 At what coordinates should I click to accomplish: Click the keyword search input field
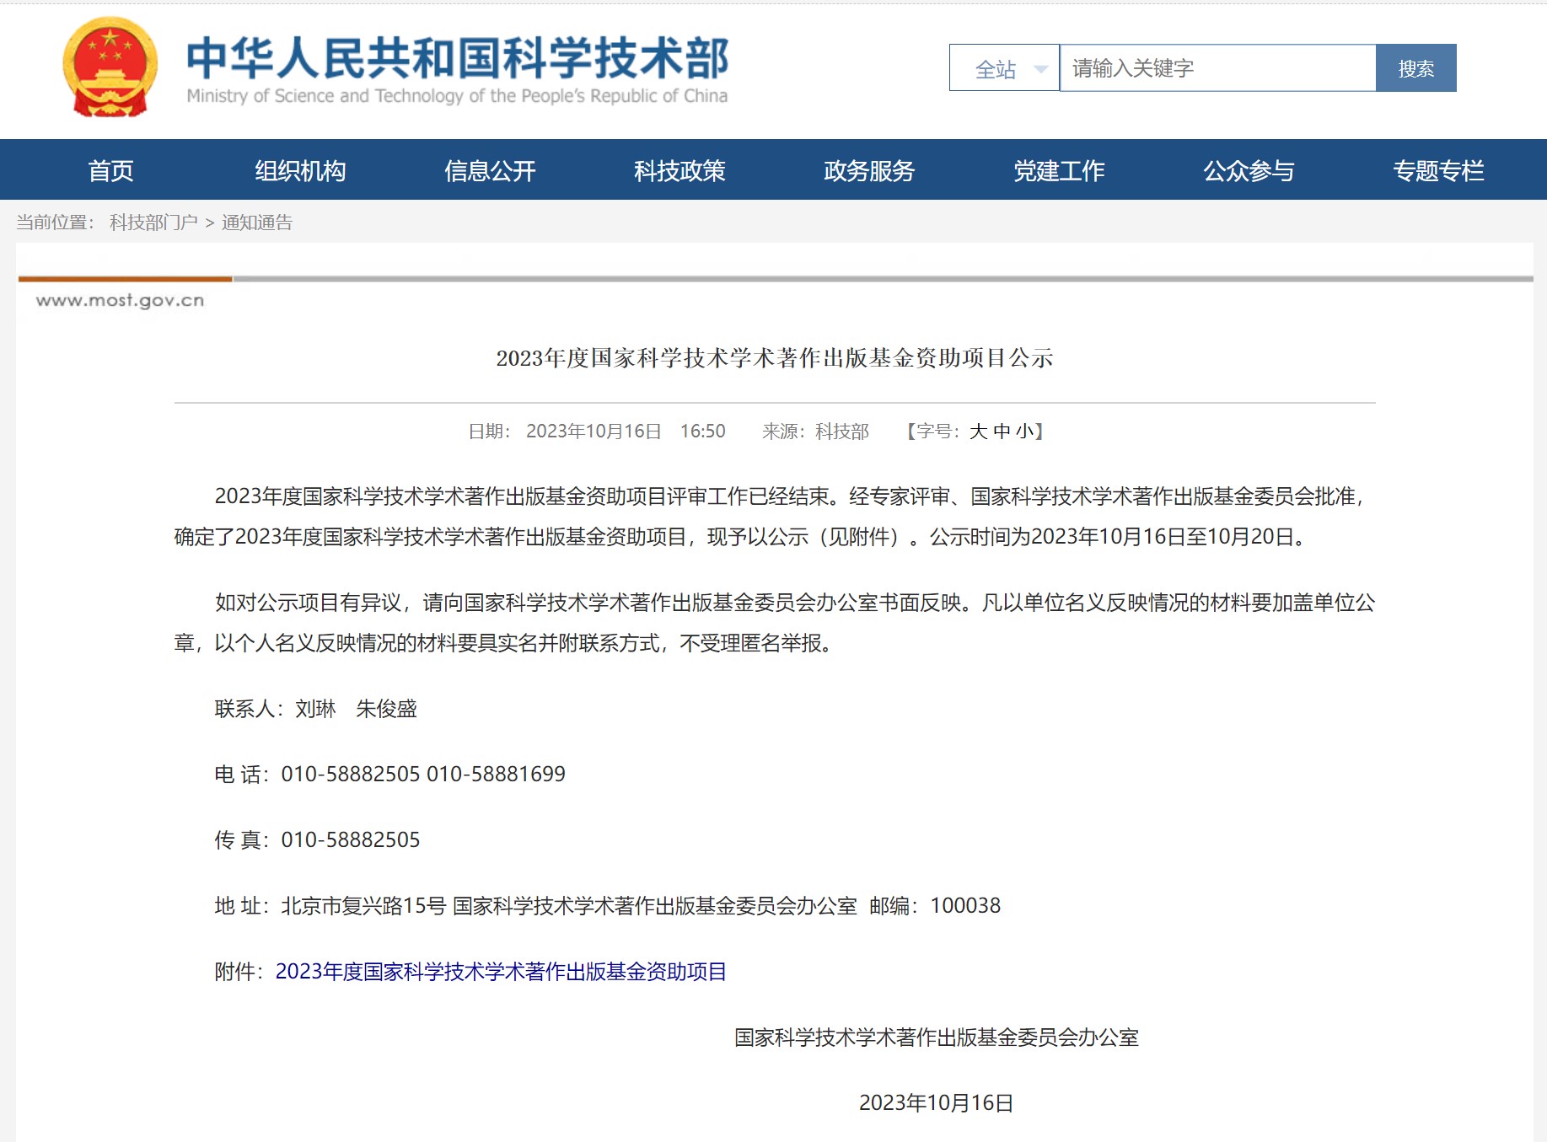point(1217,68)
